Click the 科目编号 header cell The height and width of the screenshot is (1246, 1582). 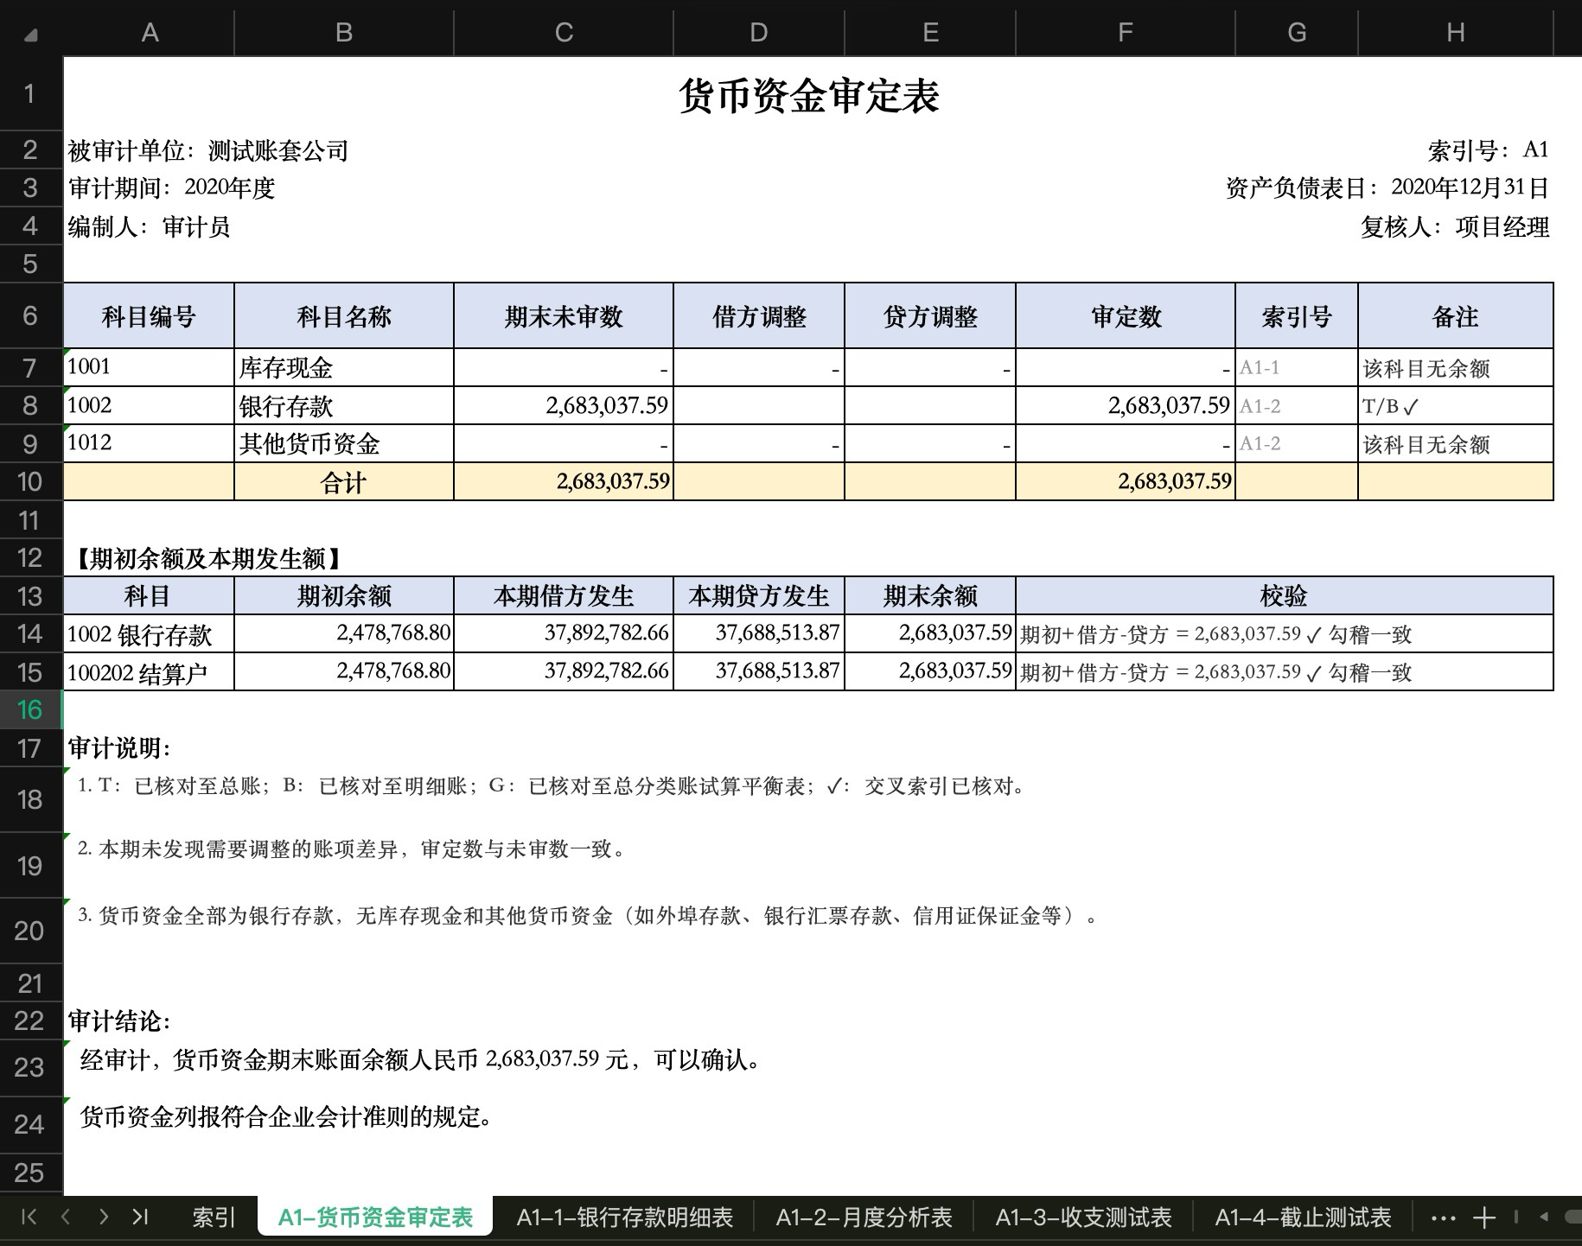tap(150, 316)
